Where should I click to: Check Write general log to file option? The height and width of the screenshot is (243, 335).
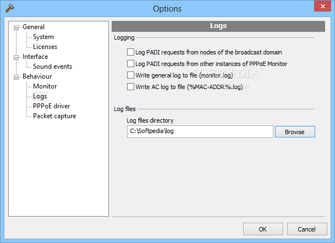pos(130,75)
